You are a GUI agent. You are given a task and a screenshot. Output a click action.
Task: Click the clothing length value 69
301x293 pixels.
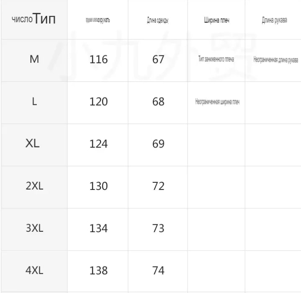pos(158,144)
